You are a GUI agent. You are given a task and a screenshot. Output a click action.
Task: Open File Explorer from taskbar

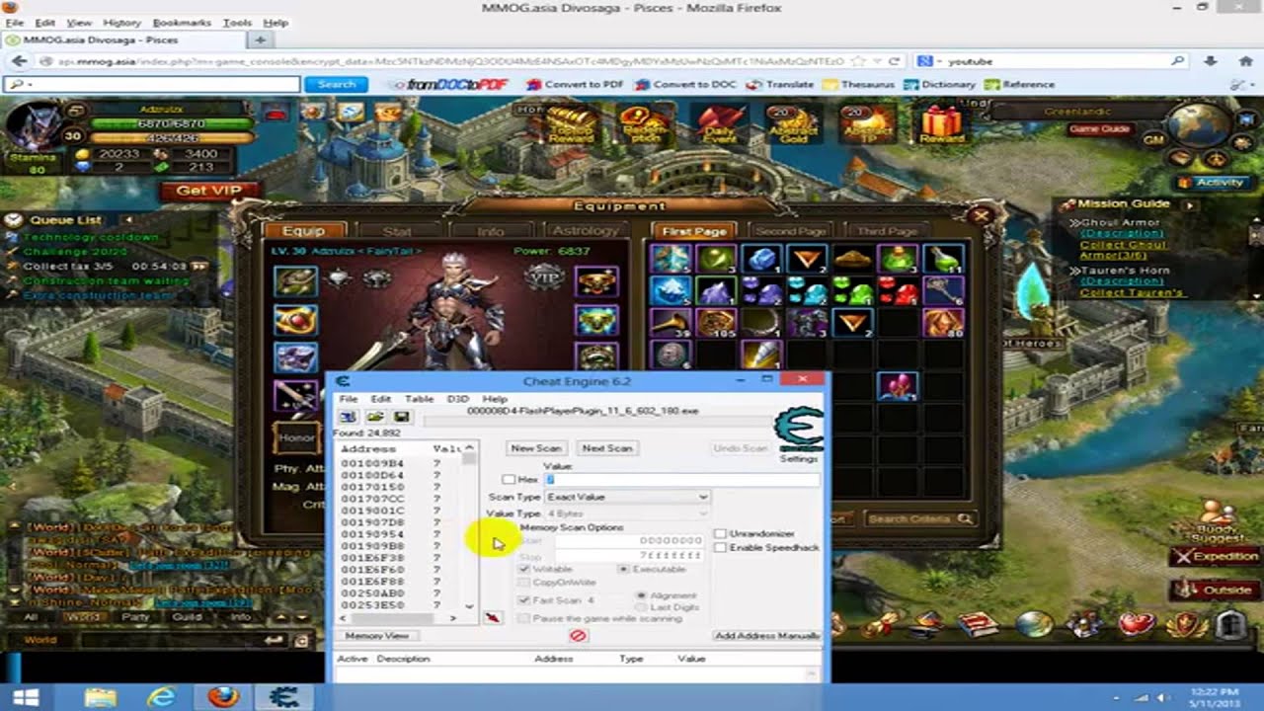pos(100,696)
